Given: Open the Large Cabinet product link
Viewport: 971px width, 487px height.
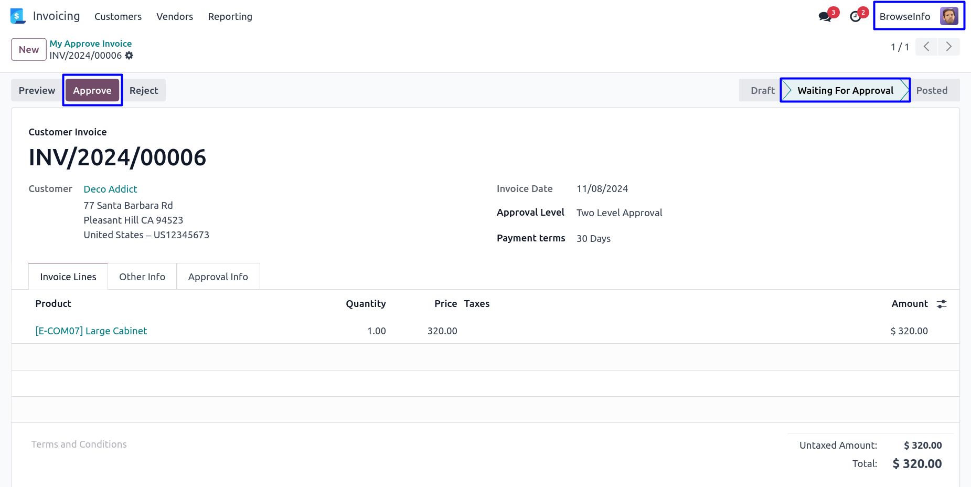Looking at the screenshot, I should coord(91,331).
